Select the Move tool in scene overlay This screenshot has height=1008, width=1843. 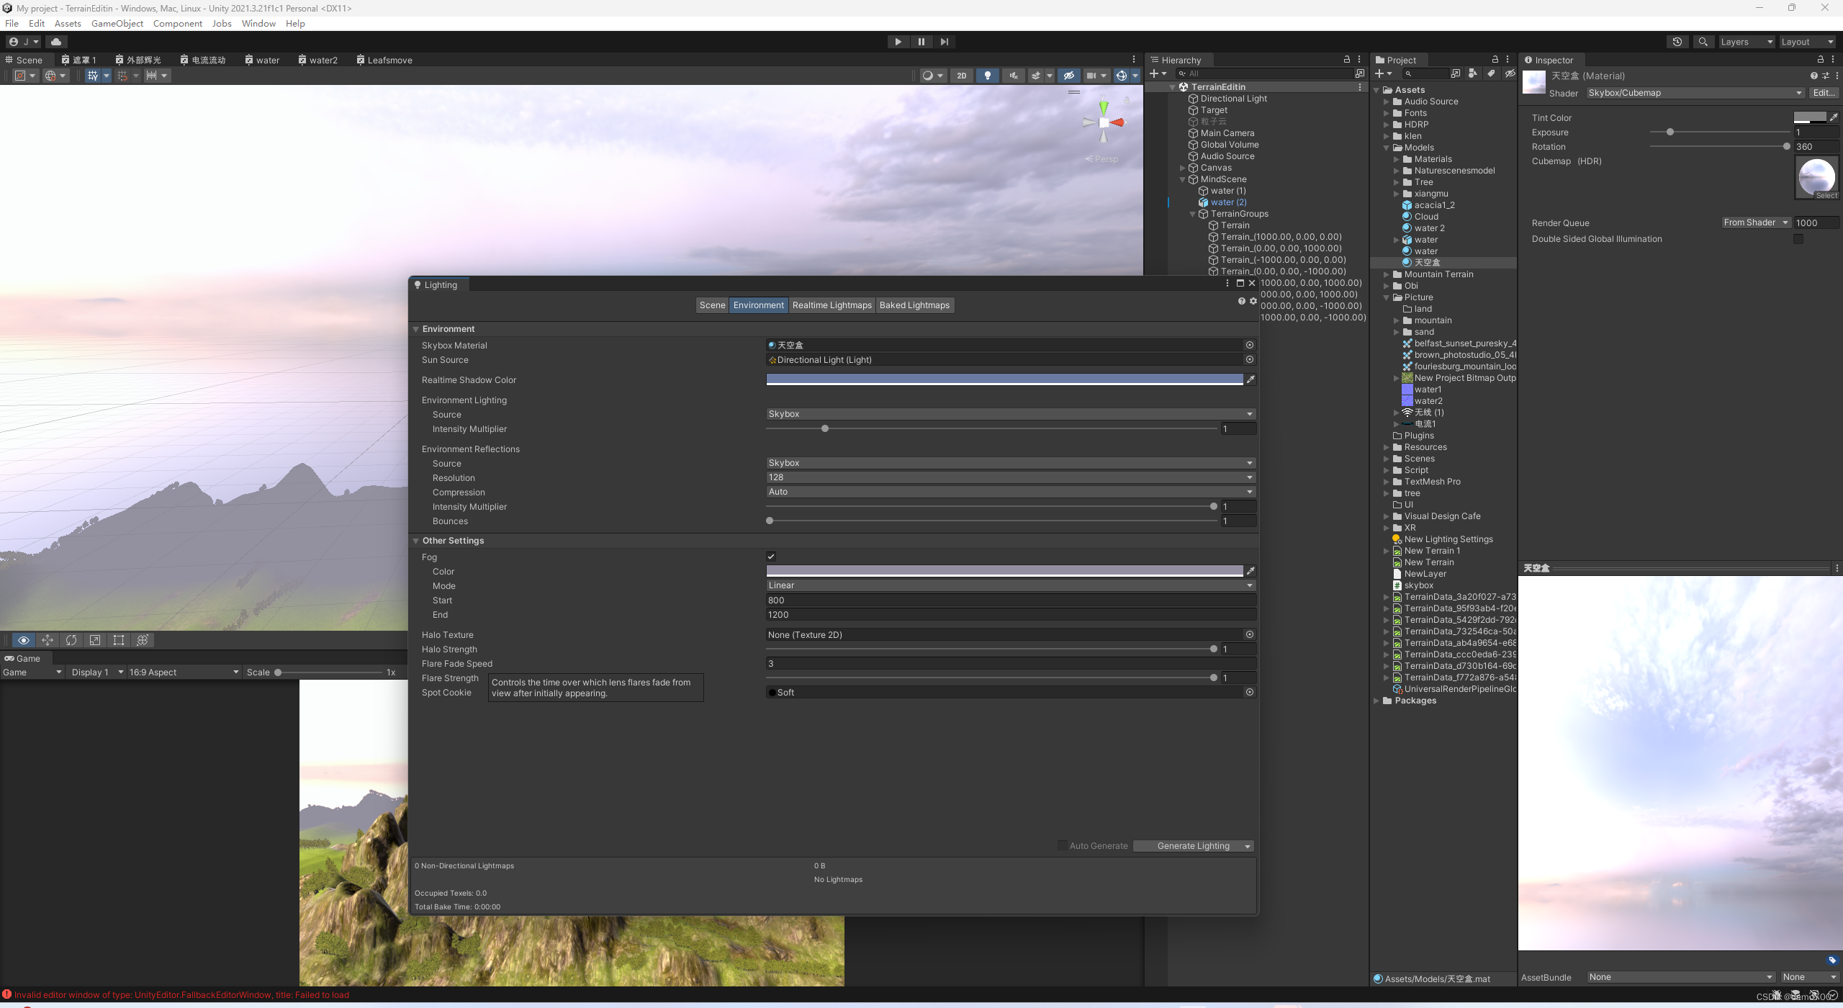coord(48,640)
